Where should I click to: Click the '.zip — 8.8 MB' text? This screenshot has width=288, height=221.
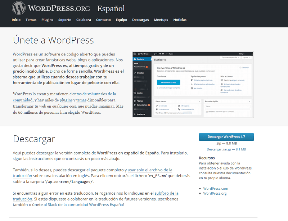[226, 143]
